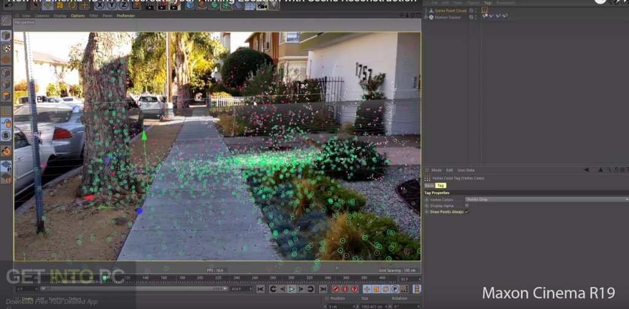This screenshot has height=309, width=629.
Task: Click the orange magnet icon in left toolbar
Action: 6,151
